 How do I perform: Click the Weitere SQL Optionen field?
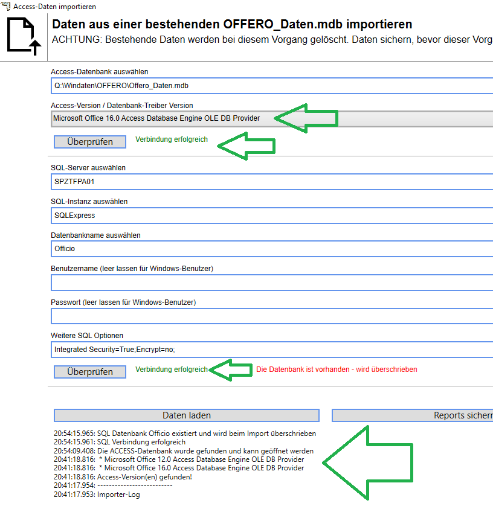272,349
